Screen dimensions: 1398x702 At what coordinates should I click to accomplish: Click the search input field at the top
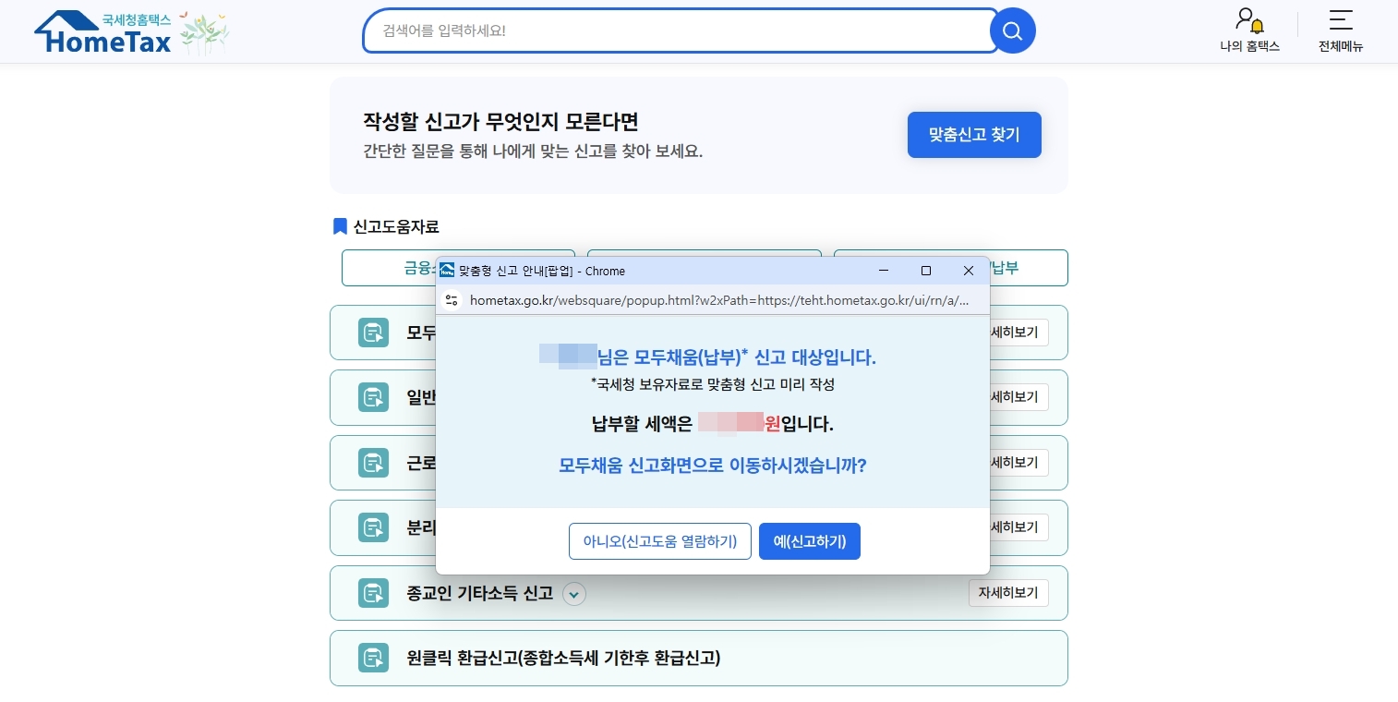click(x=681, y=30)
